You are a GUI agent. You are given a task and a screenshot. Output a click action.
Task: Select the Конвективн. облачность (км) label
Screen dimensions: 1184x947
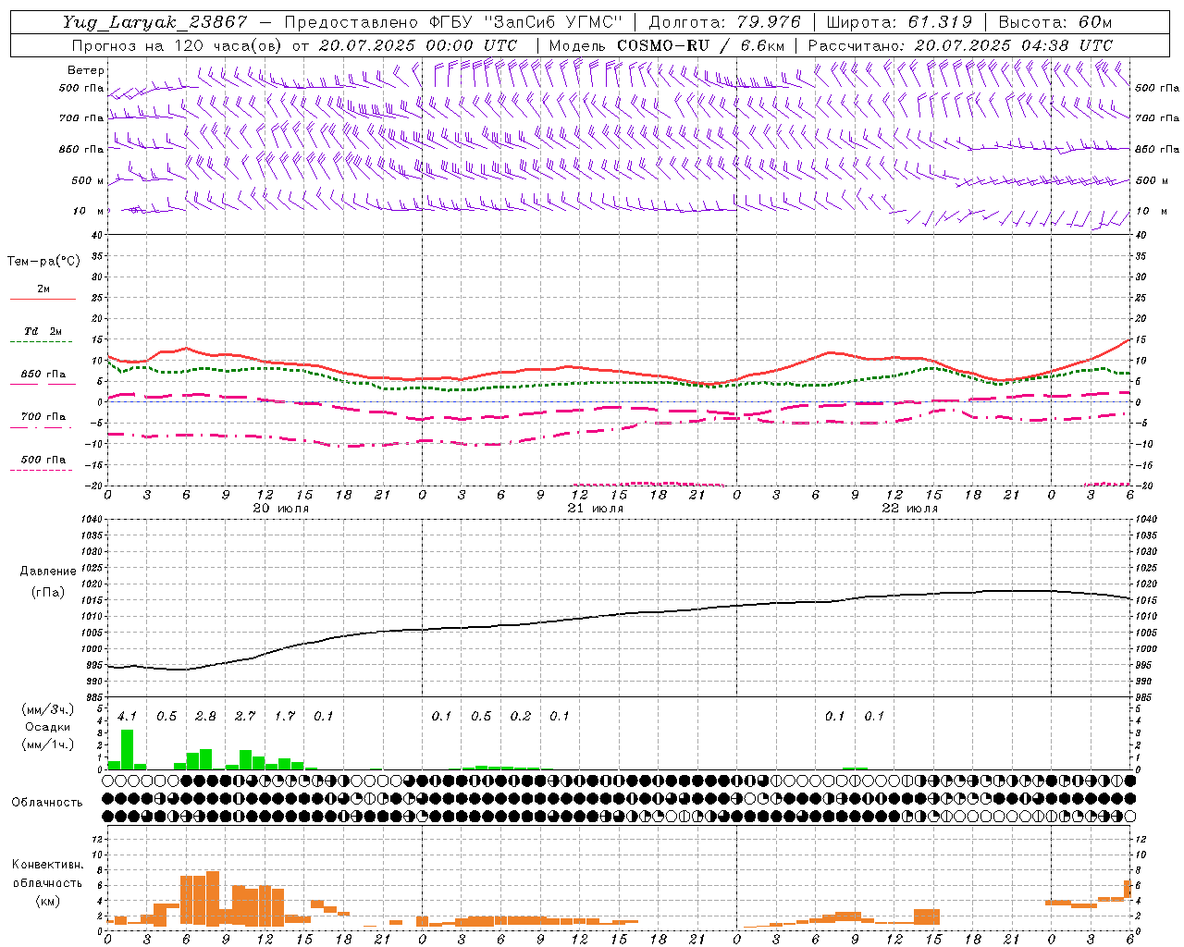(47, 882)
